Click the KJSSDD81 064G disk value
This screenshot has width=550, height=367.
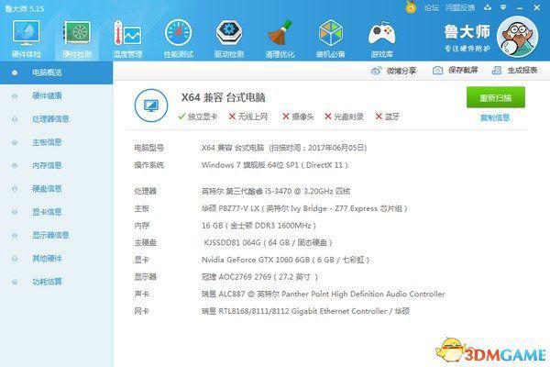[268, 242]
